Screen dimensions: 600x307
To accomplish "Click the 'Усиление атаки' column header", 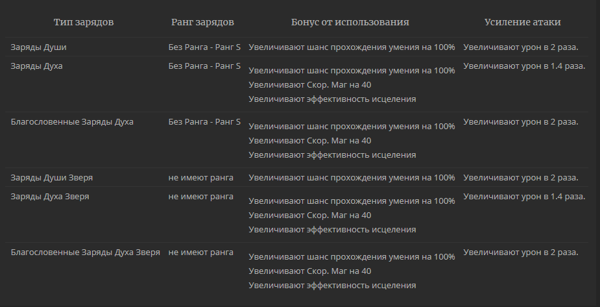I will pos(522,22).
